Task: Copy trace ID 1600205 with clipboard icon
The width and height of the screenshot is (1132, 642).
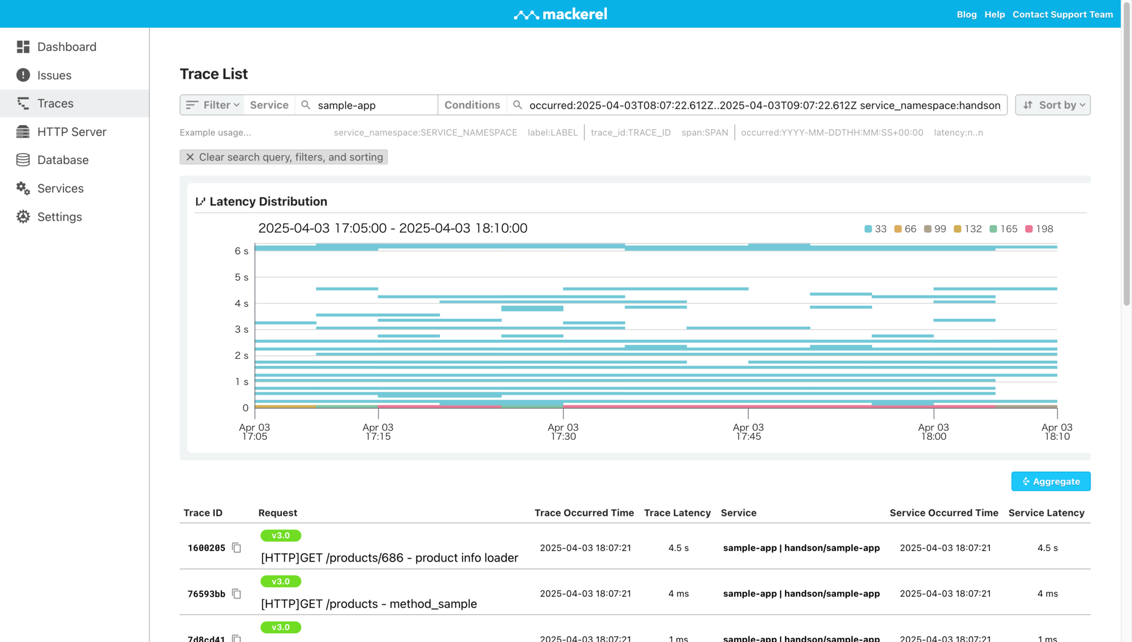Action: pos(237,548)
